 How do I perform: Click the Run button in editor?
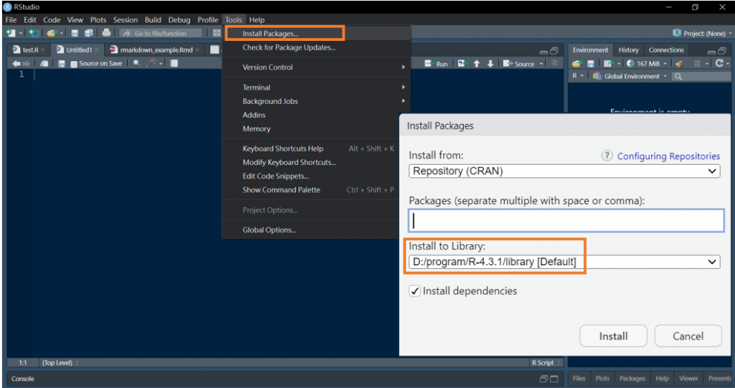[436, 64]
